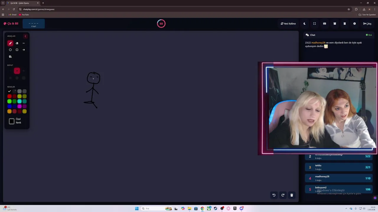Select bekoyum2 row in leaderboard

pyautogui.click(x=339, y=189)
